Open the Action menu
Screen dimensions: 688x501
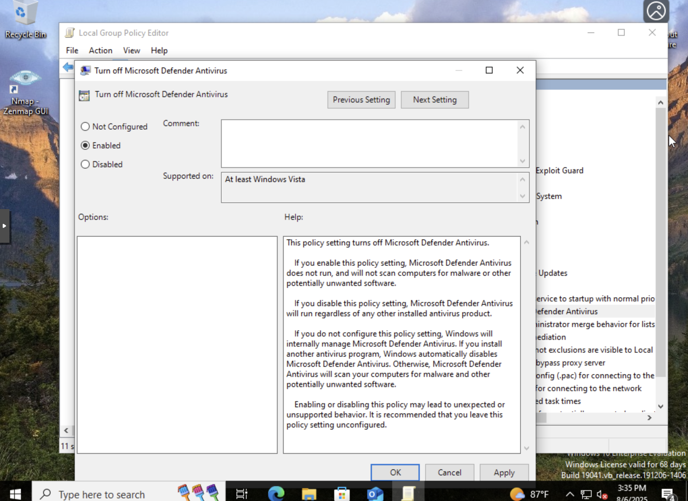(100, 50)
